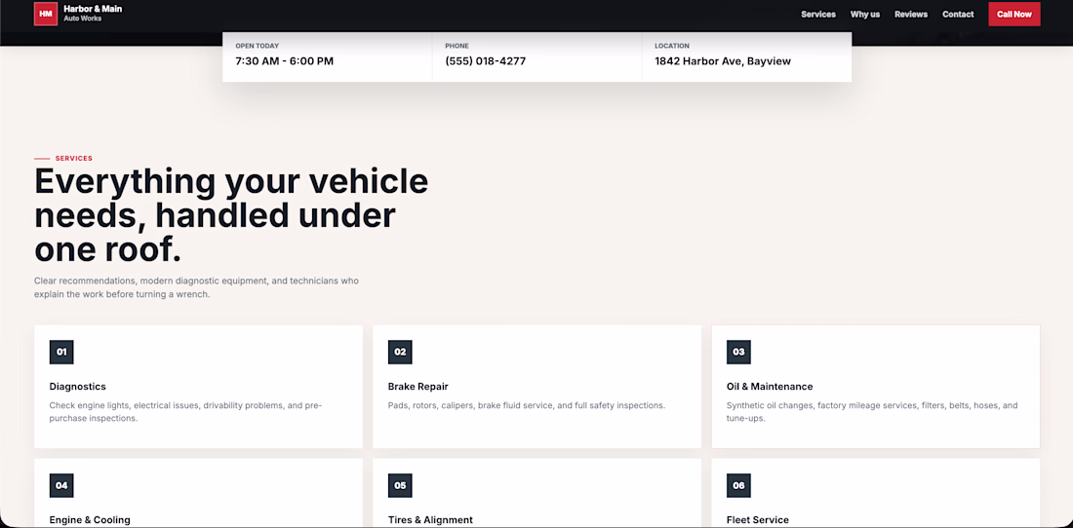Select the Fleet Service card title
Viewport: 1073px width, 528px height.
point(758,520)
